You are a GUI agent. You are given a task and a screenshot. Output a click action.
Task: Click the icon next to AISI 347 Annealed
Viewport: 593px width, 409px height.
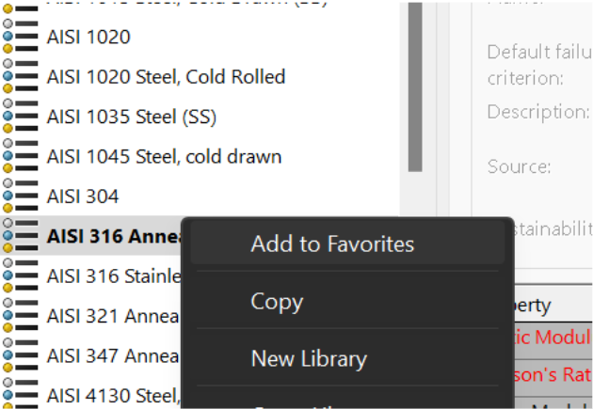(x=19, y=356)
